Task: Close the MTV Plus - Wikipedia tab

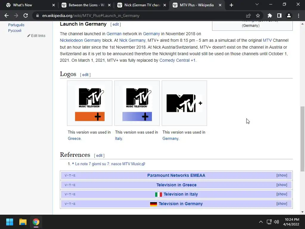Action: coord(220,5)
